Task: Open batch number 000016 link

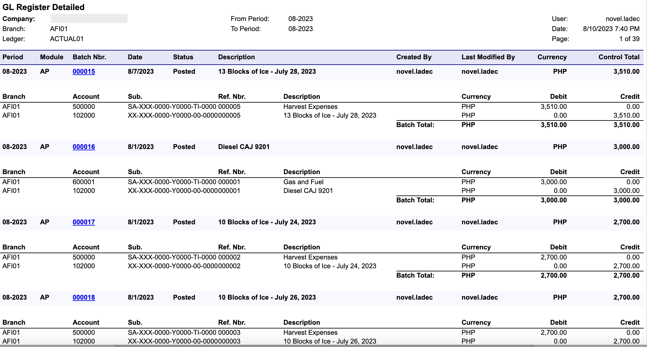Action: coord(84,147)
